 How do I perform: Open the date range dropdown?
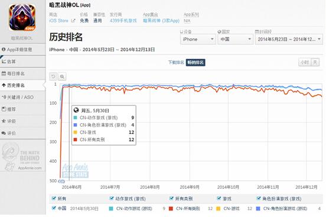tap(289, 40)
